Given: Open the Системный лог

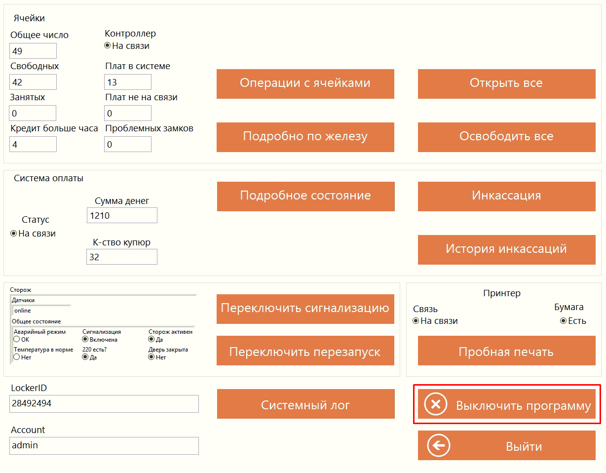Looking at the screenshot, I should 305,405.
